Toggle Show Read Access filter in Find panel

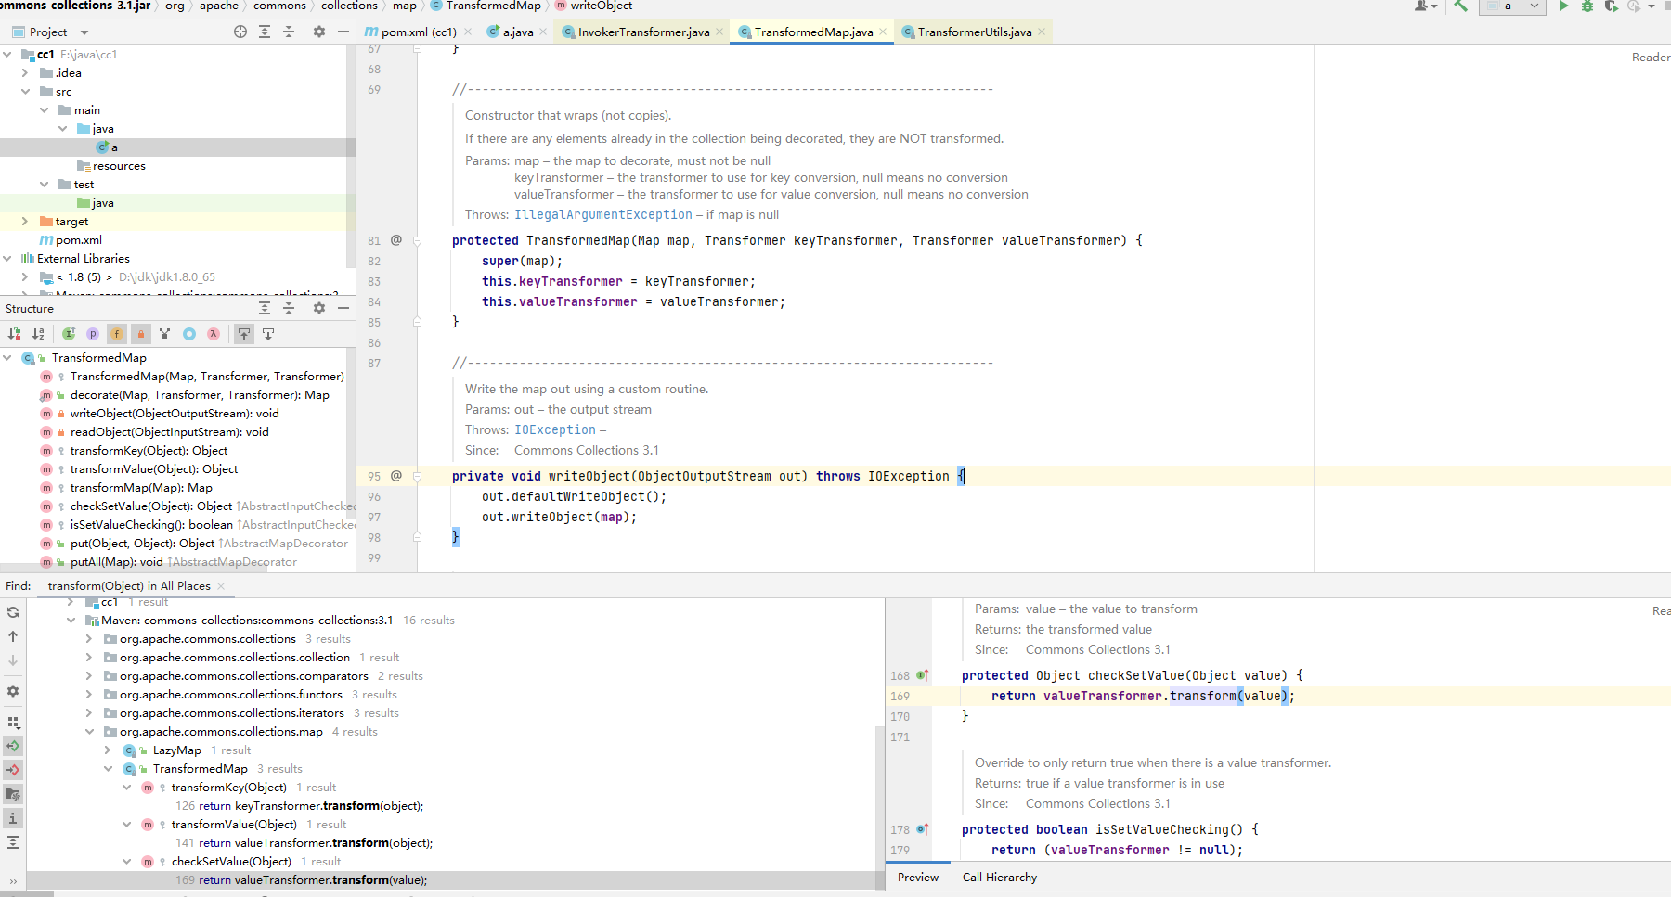13,746
